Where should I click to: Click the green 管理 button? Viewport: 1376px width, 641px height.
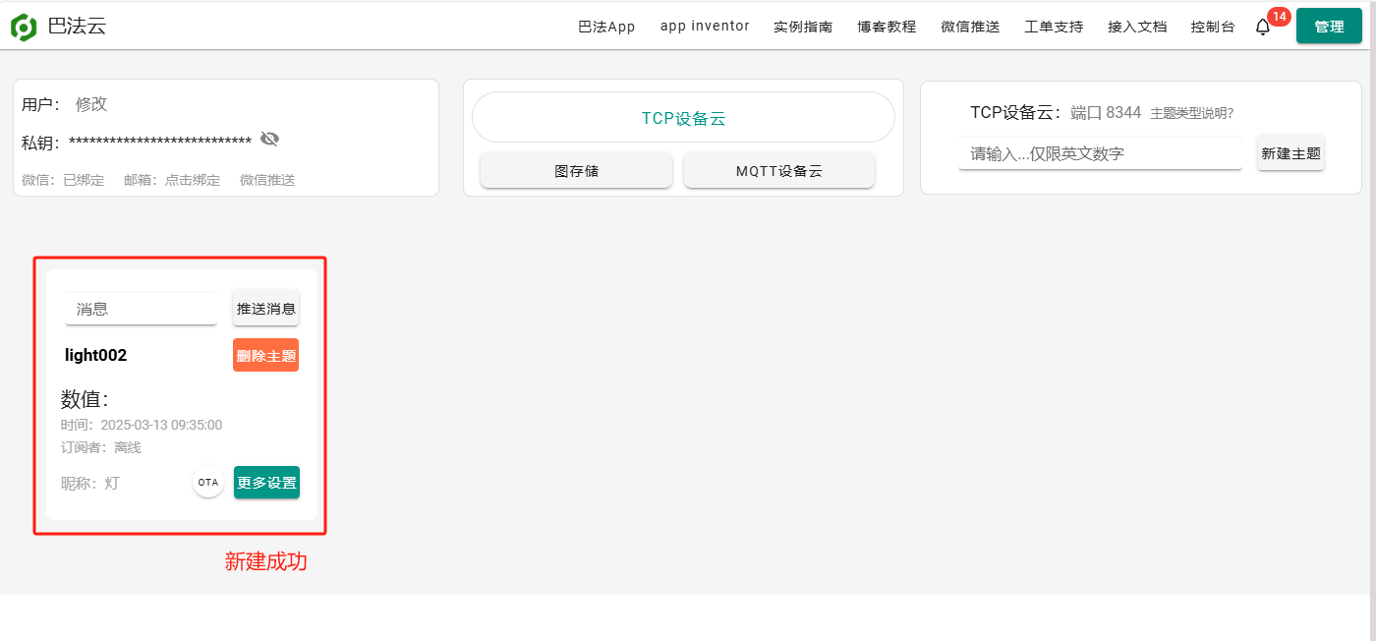coord(1329,27)
